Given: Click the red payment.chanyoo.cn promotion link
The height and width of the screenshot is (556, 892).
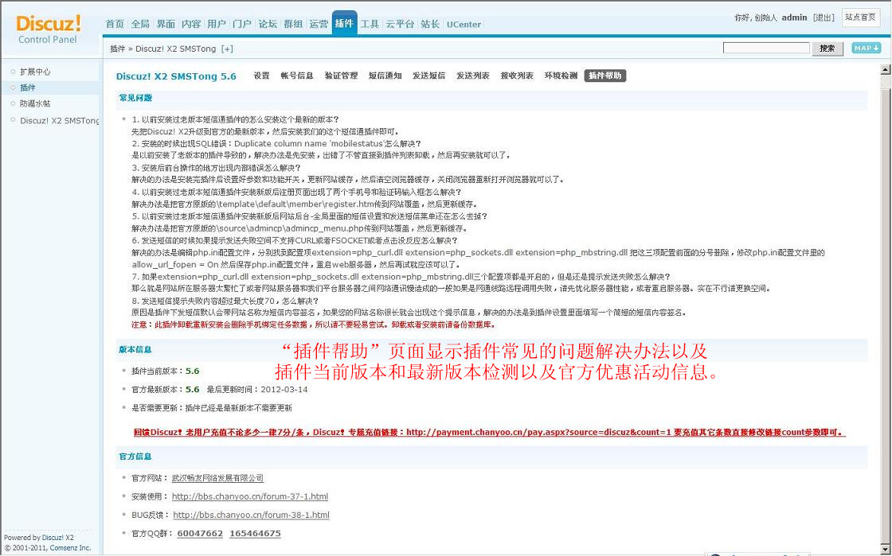Looking at the screenshot, I should coord(490,432).
